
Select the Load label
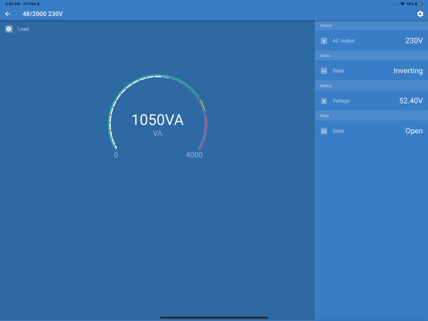(23, 29)
